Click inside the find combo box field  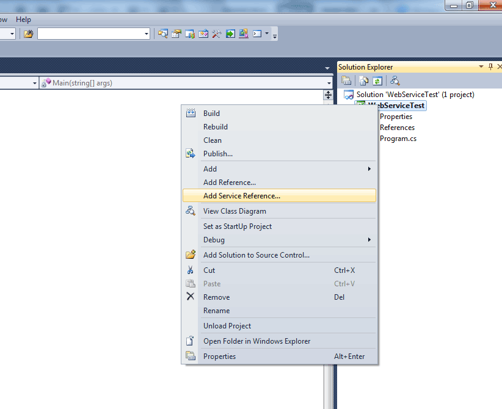tap(90, 34)
